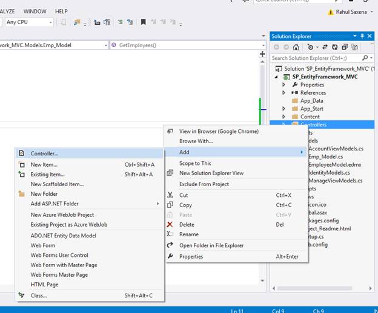
Task: Collapse the SP_EntityFramework_MVC project node
Action: 276,77
